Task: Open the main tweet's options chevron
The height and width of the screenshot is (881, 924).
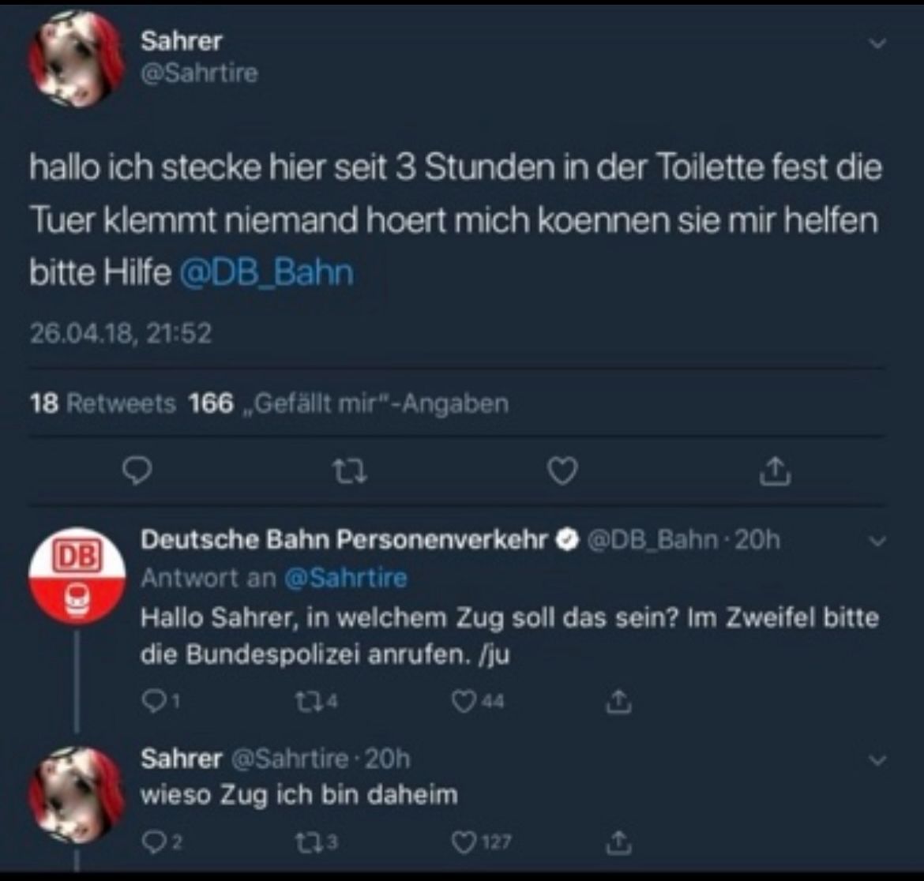Action: click(877, 43)
